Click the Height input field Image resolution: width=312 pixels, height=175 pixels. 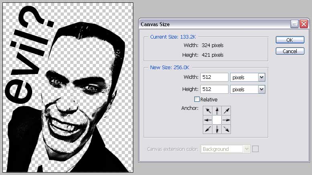(212, 89)
